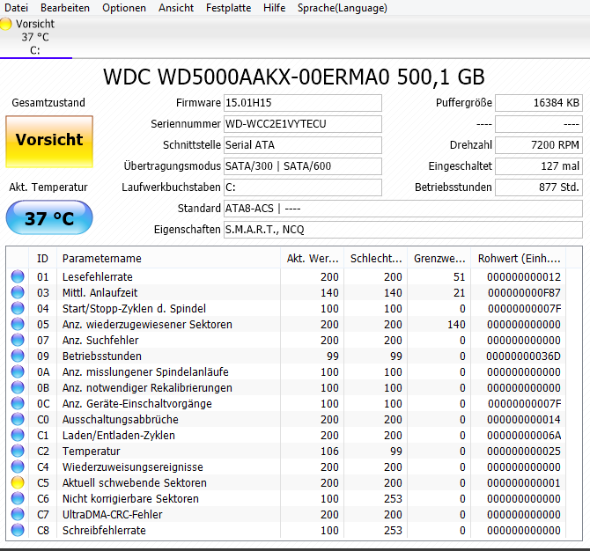Select the Mittl. Anlaufzeit parameter name
Screen dimensions: 590x551
click(100, 292)
